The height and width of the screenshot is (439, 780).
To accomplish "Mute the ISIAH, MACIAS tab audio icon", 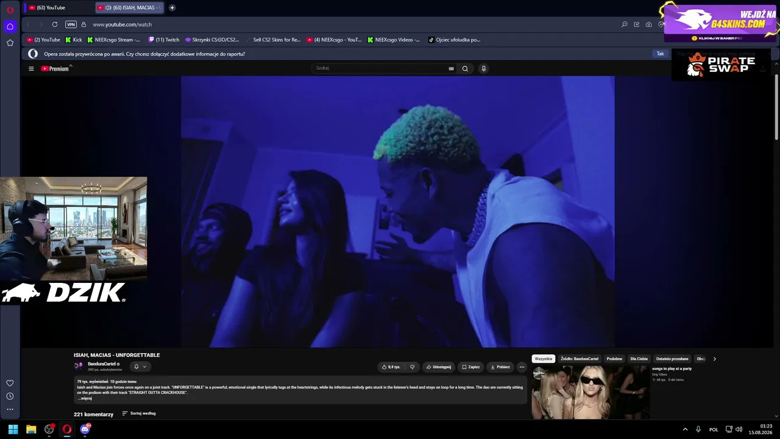I will click(108, 7).
